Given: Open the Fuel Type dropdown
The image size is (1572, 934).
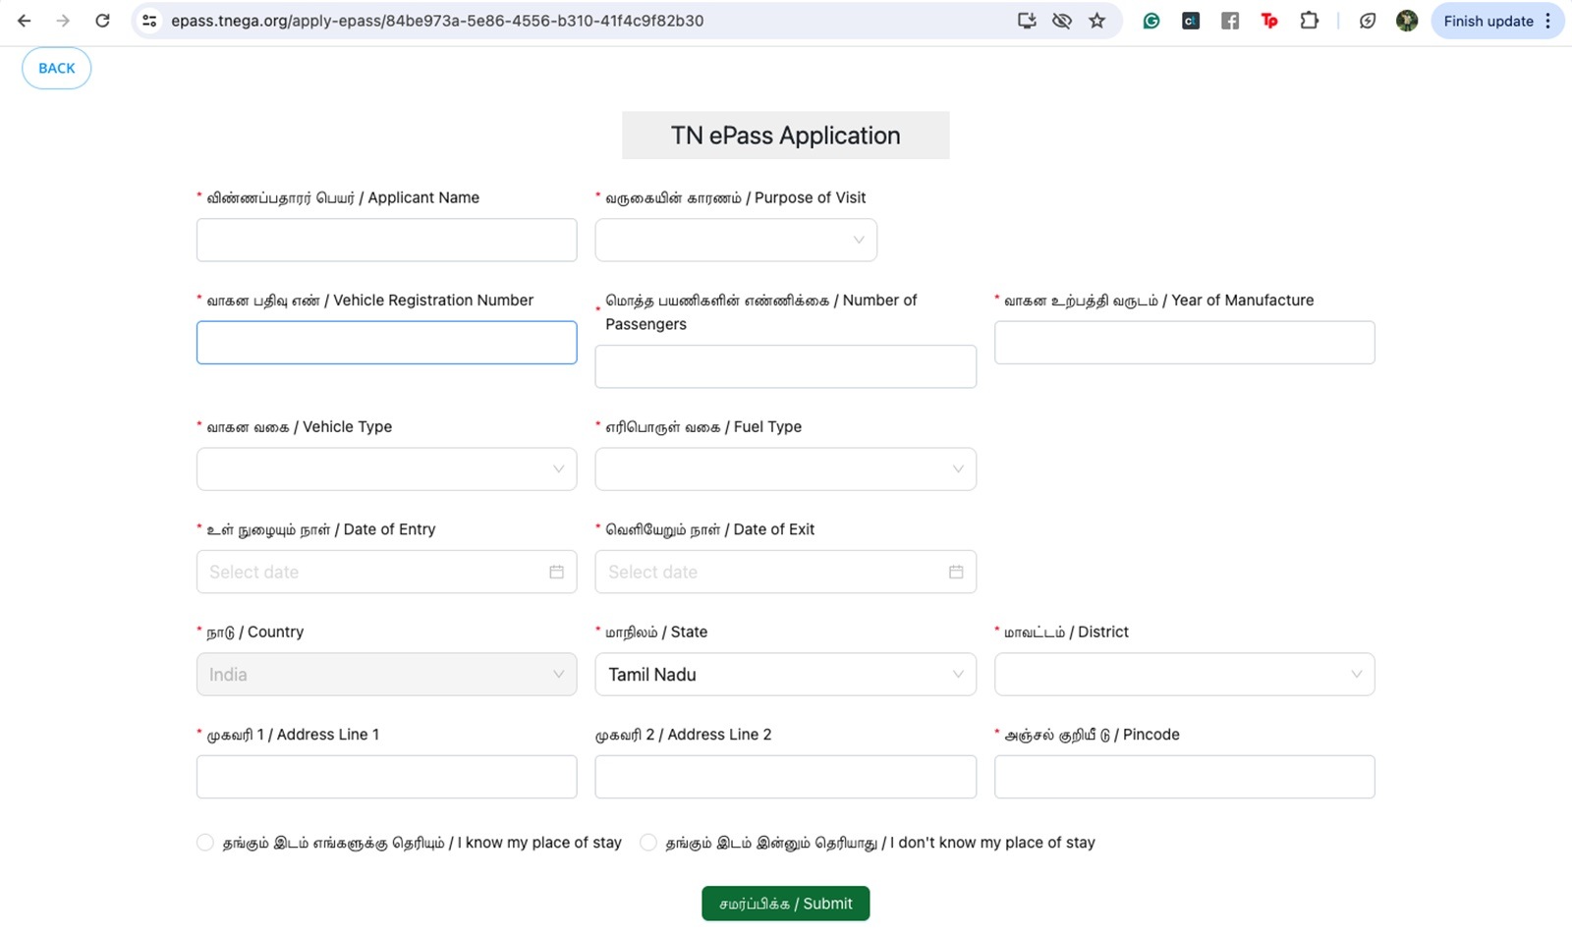Looking at the screenshot, I should (785, 469).
